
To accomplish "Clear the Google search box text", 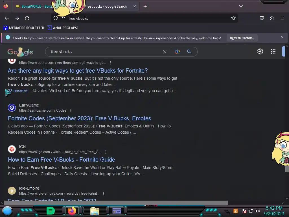I will [x=165, y=52].
